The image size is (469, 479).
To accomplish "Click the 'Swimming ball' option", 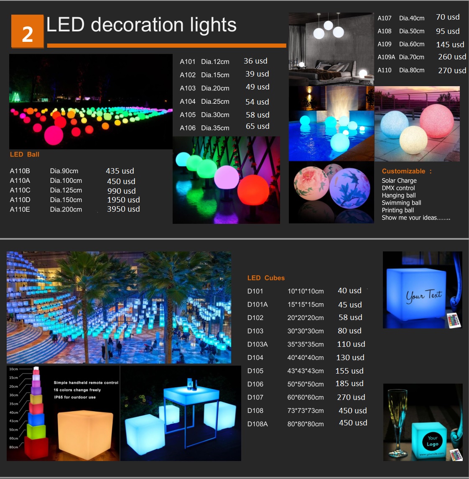I will click(401, 203).
